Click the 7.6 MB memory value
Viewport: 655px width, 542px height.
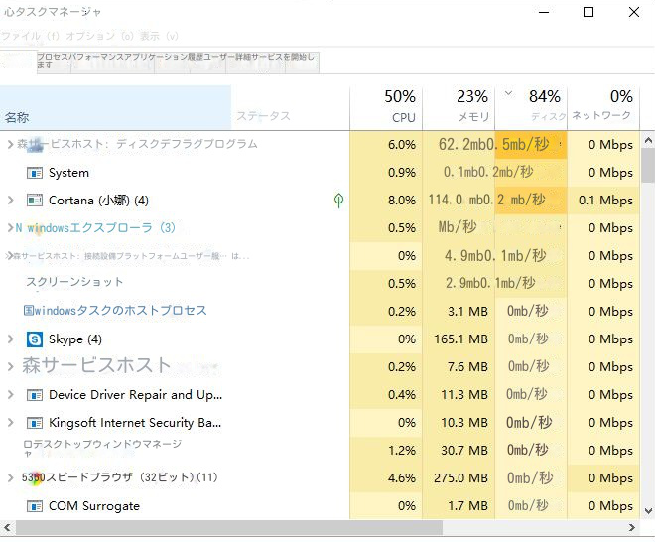click(x=467, y=367)
